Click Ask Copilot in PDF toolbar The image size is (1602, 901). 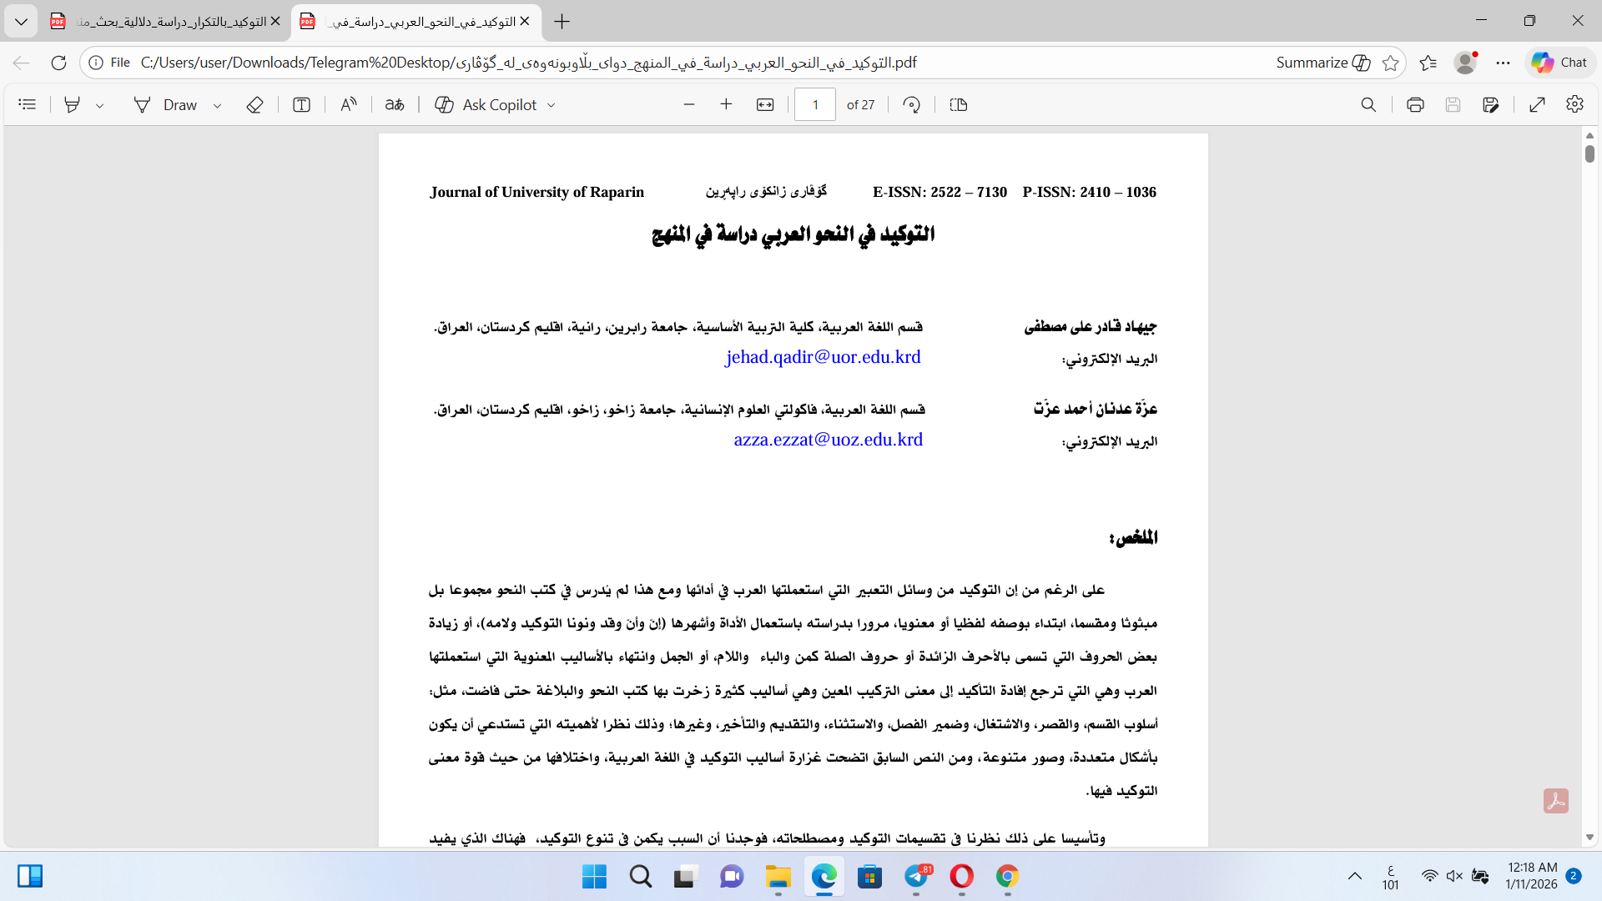point(486,104)
